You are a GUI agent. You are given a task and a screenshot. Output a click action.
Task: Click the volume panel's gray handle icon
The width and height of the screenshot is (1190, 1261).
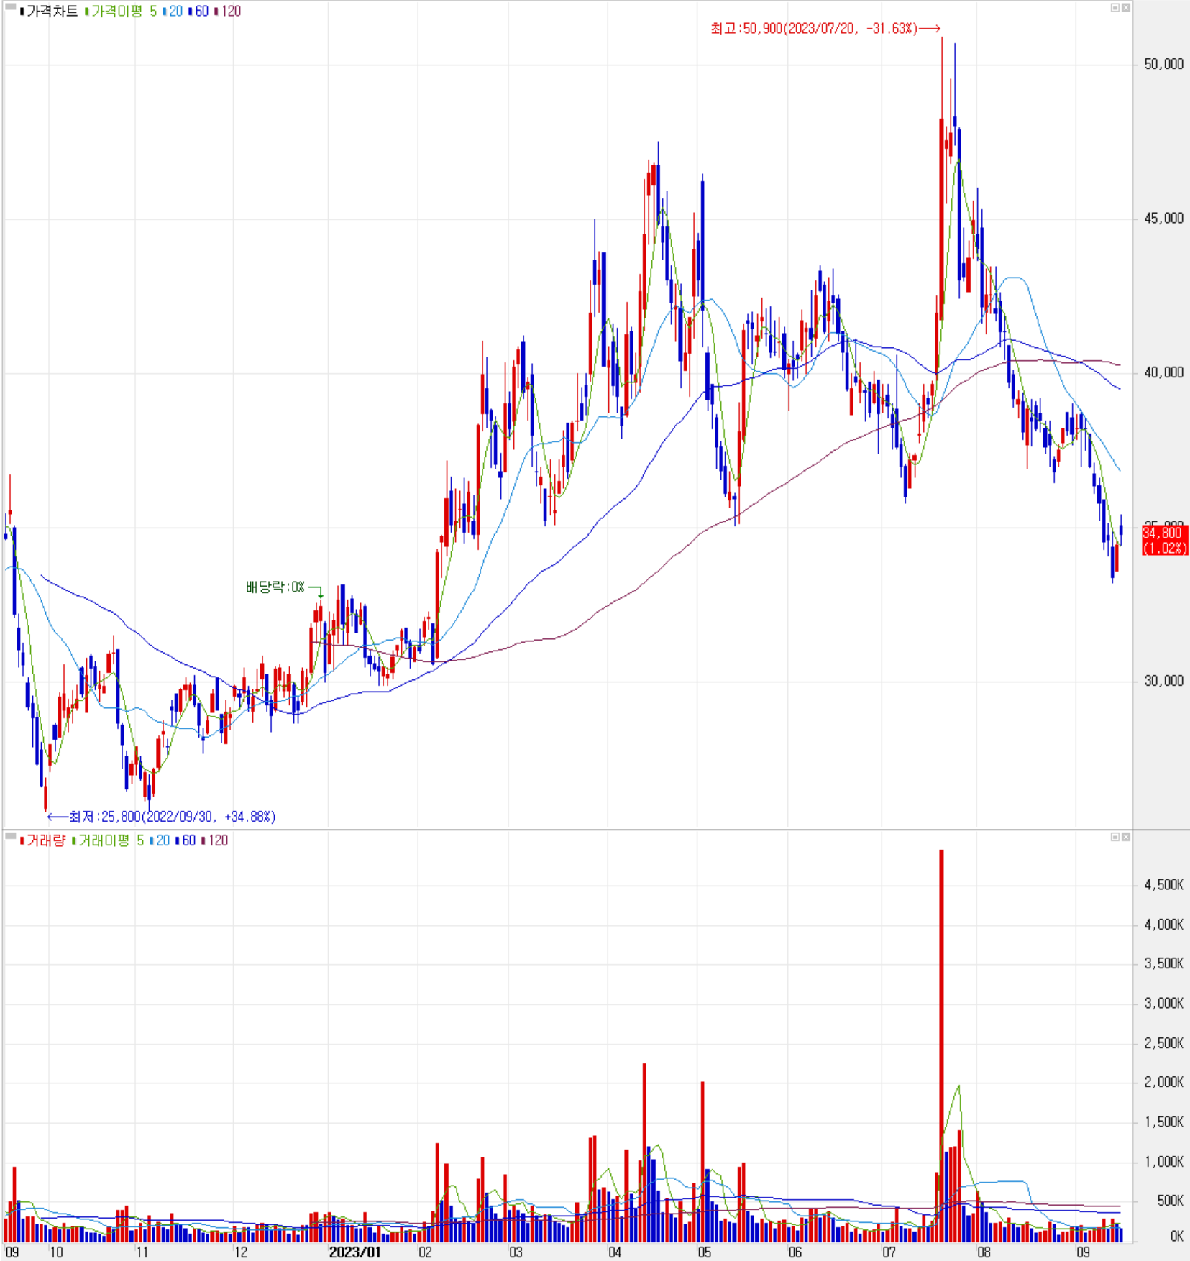tap(10, 835)
